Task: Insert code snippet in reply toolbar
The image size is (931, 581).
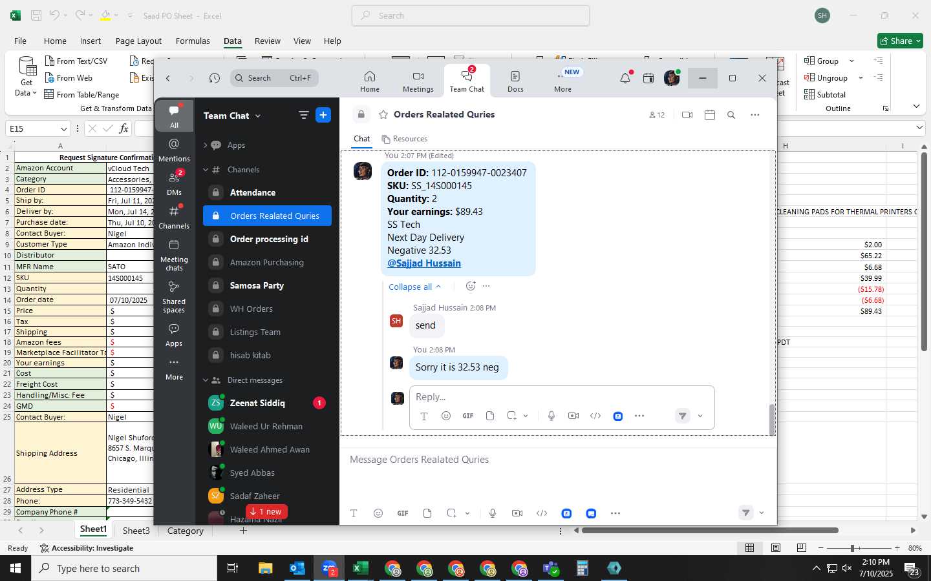Action: (595, 416)
